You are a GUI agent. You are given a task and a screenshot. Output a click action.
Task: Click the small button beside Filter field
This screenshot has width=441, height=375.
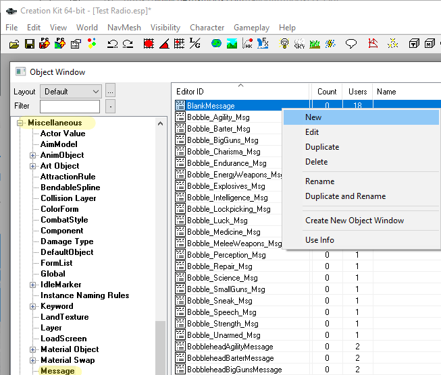110,107
